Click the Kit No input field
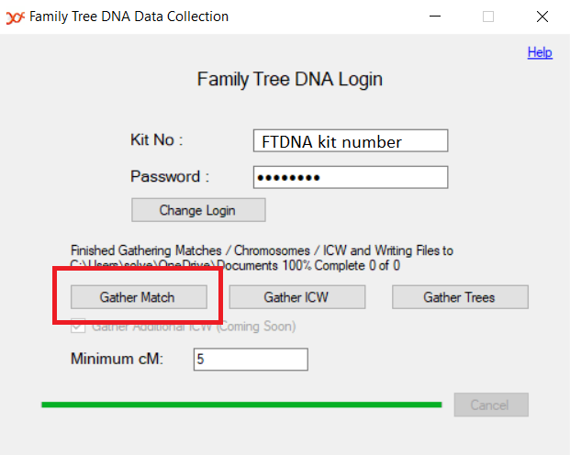The width and height of the screenshot is (570, 455). 351,140
